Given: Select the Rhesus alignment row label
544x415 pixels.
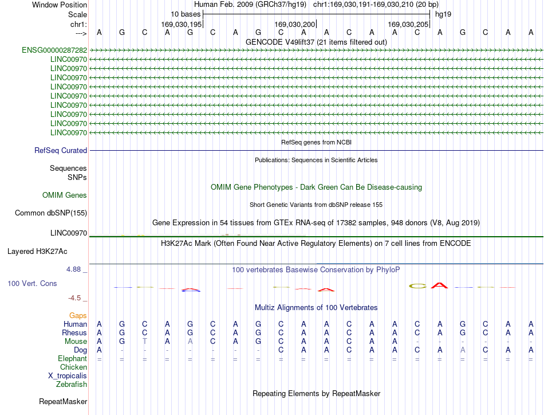Looking at the screenshot, I should click(74, 332).
